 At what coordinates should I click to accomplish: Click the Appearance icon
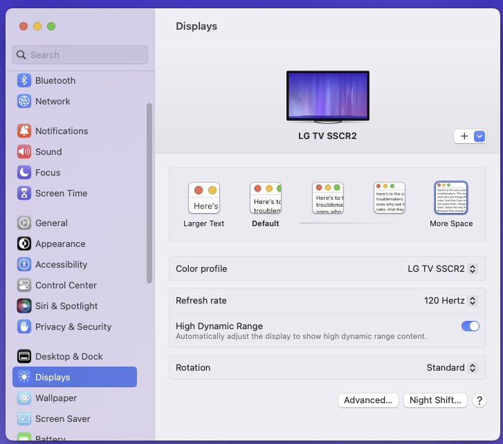point(24,243)
